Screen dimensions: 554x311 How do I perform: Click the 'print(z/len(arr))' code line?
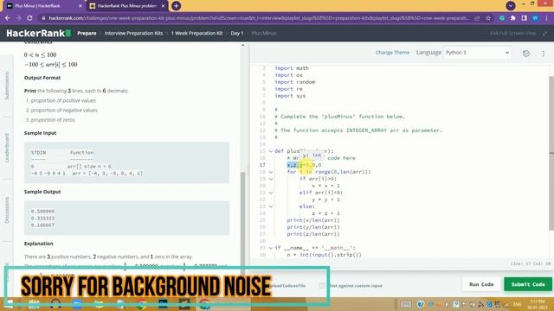pyautogui.click(x=313, y=234)
